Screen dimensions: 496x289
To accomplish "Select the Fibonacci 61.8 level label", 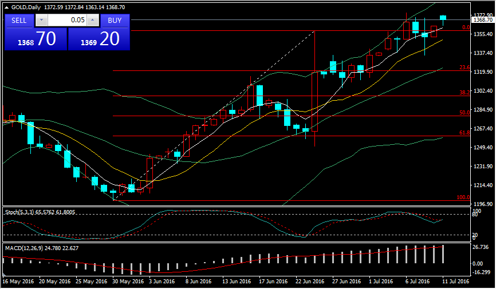I will 464,133.
